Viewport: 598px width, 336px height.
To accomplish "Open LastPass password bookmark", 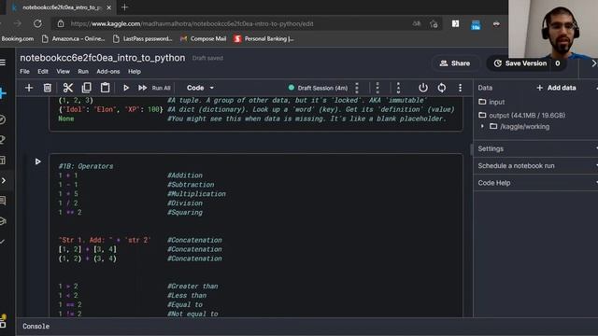I will [143, 39].
